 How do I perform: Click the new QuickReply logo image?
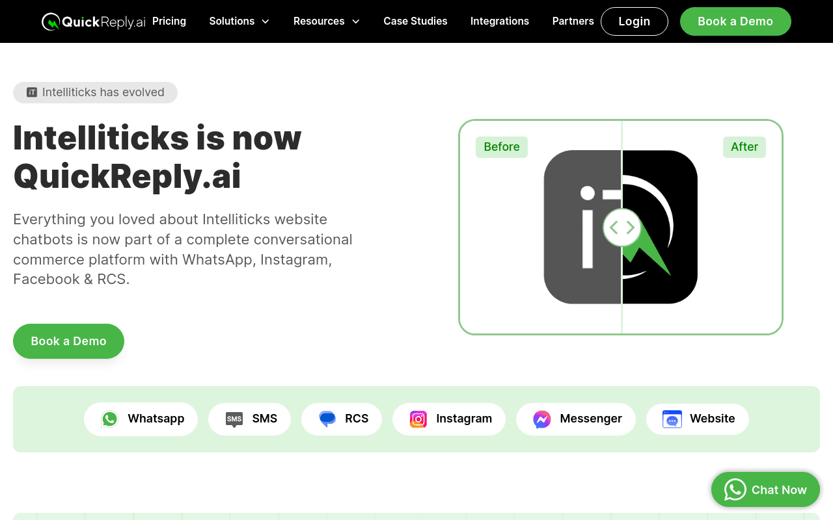coord(660,227)
